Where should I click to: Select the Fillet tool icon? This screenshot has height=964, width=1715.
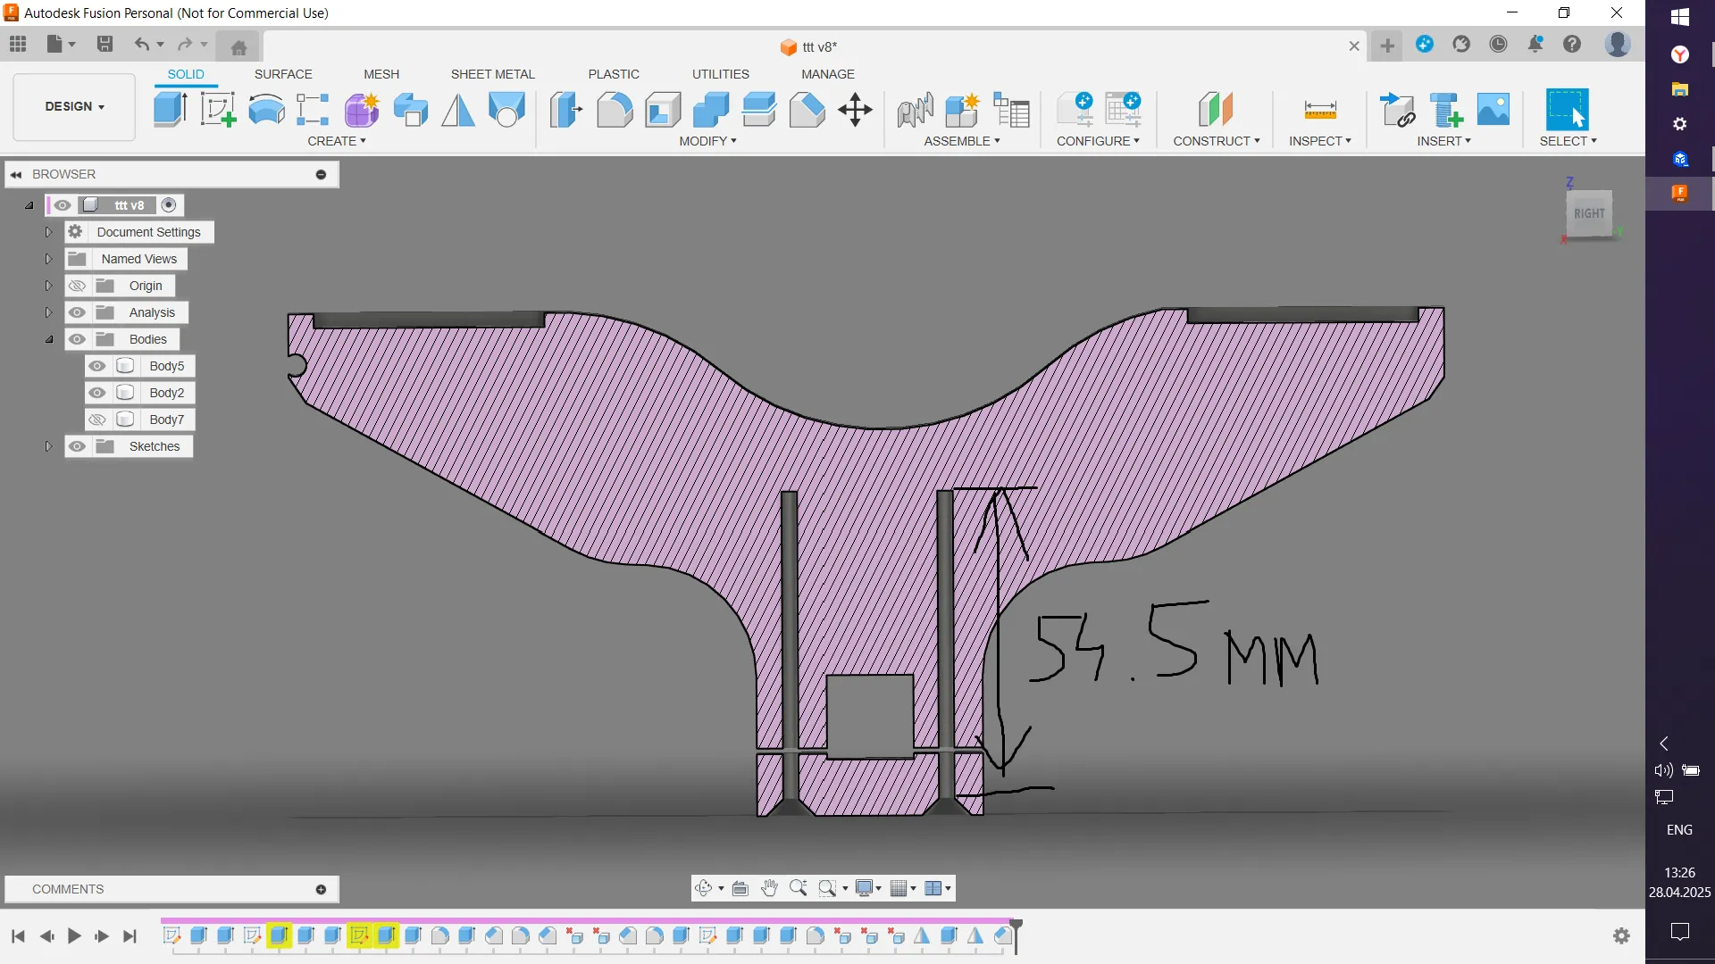click(615, 110)
